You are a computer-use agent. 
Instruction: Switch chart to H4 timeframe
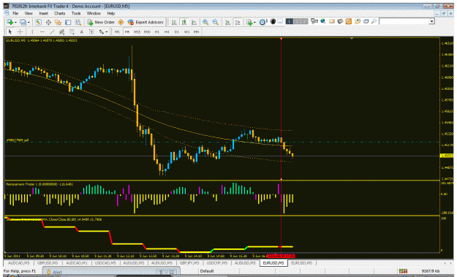[167, 31]
